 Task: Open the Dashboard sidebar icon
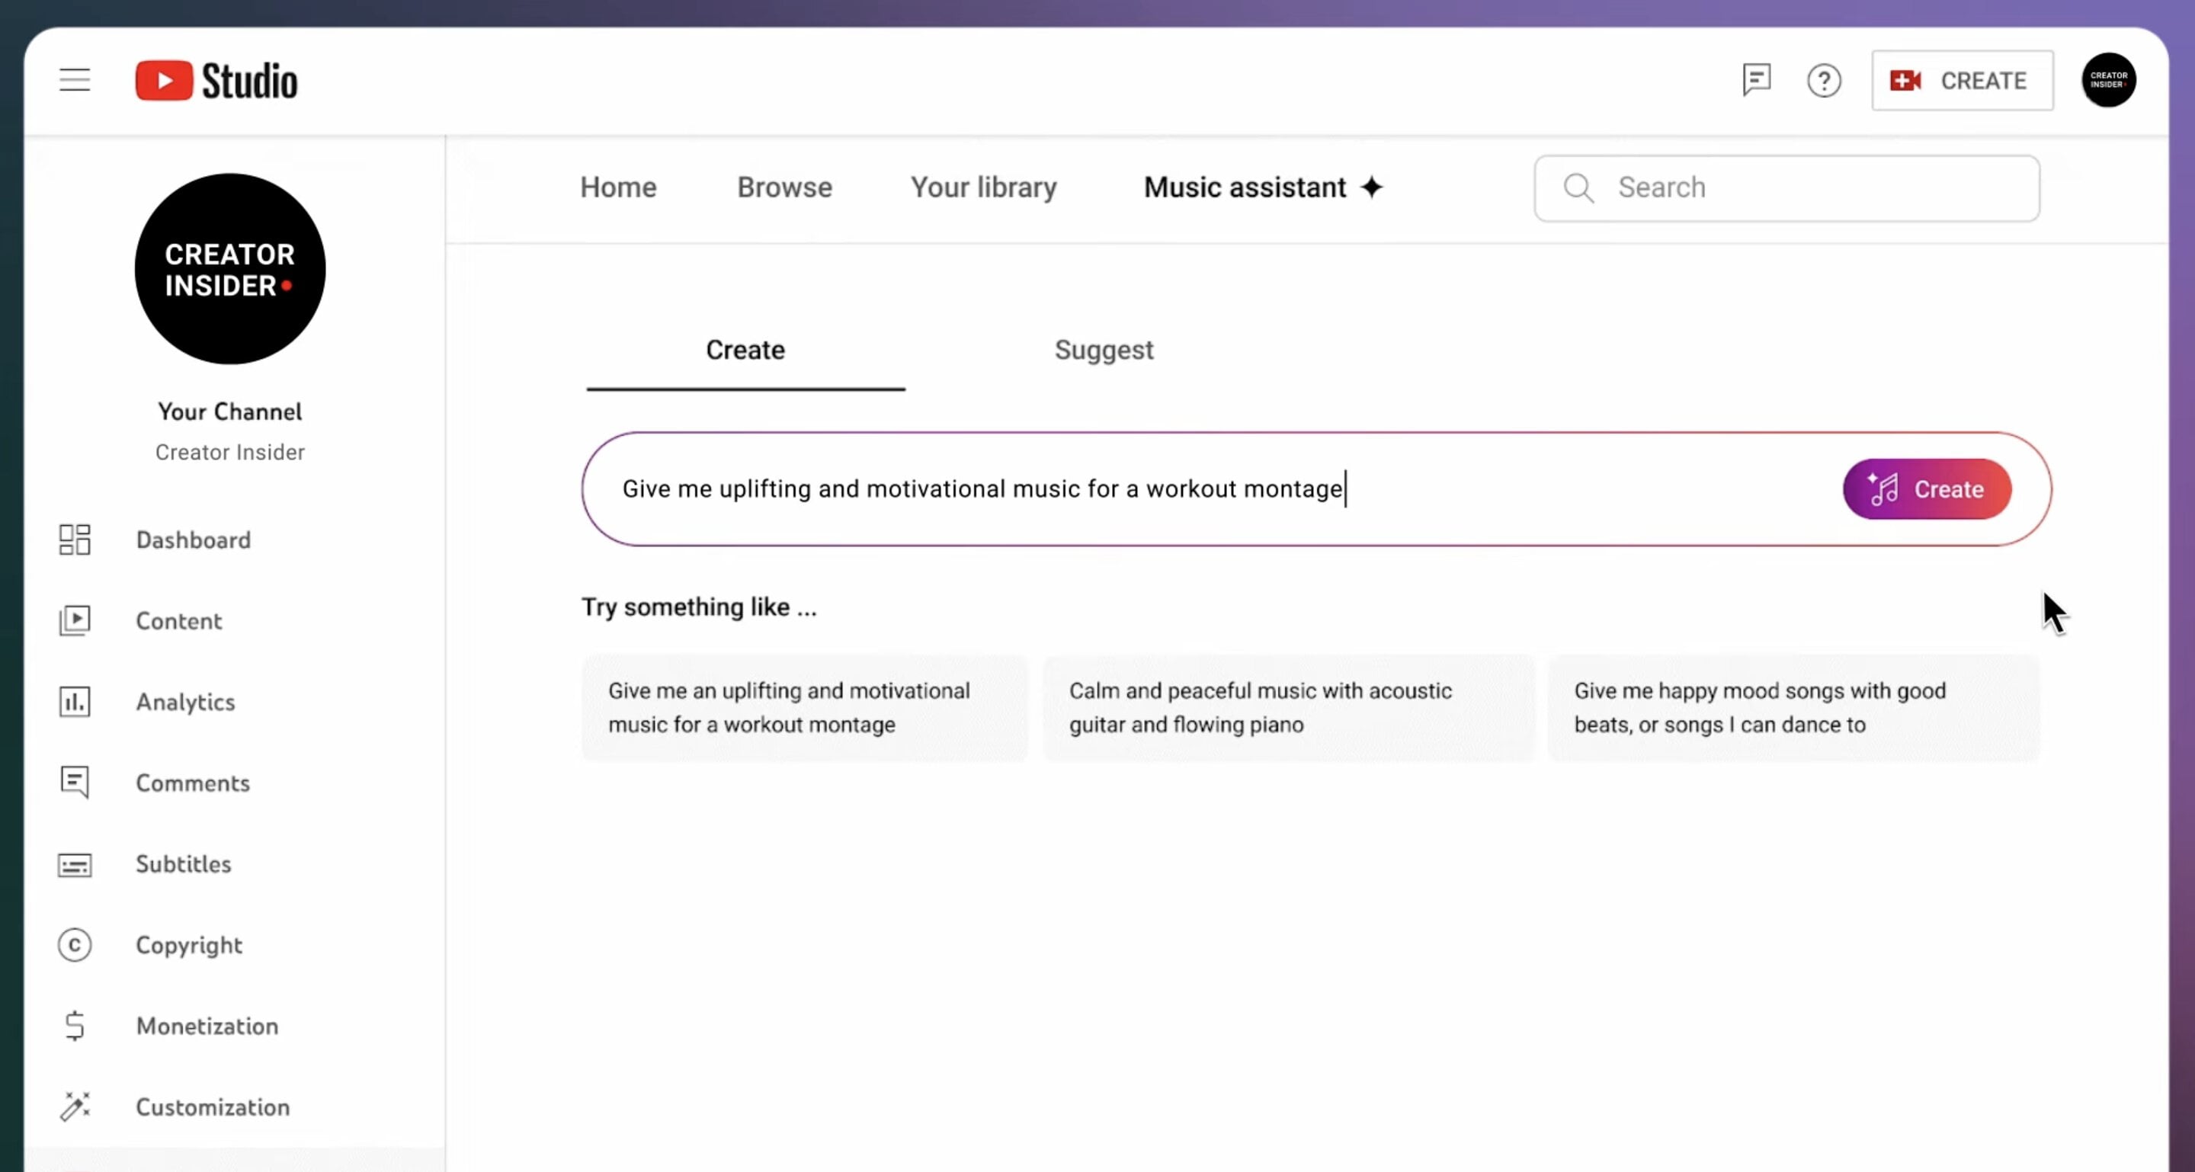tap(75, 540)
